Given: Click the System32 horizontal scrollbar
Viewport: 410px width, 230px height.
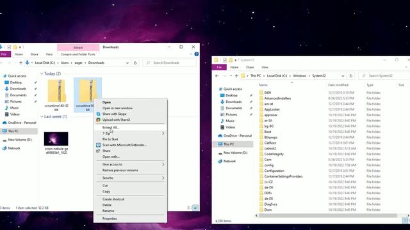Looking at the screenshot, I should [x=327, y=215].
